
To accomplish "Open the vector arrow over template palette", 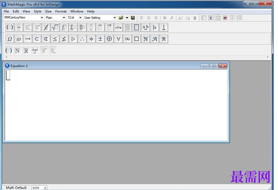I will coord(109,27).
